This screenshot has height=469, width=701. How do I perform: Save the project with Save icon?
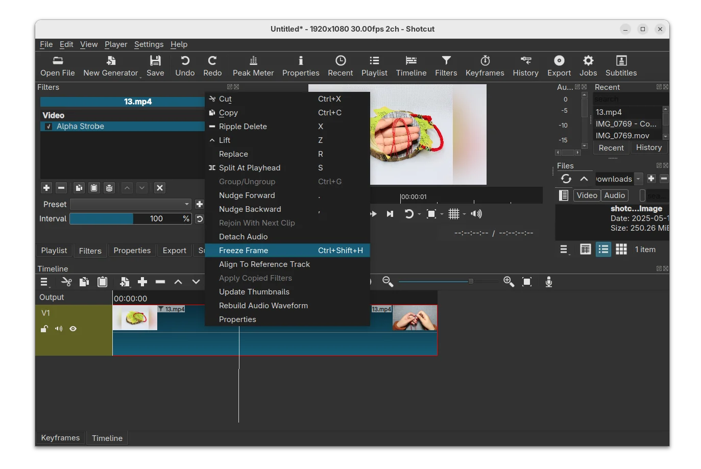pos(155,66)
